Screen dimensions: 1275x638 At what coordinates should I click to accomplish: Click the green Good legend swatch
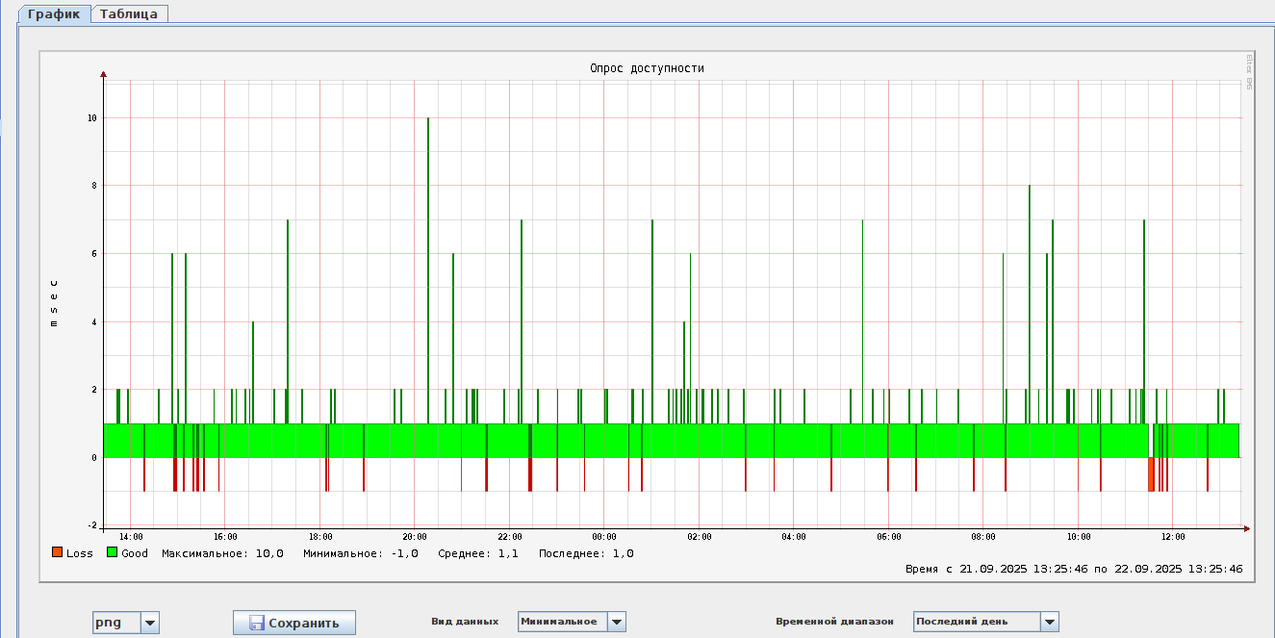point(112,553)
